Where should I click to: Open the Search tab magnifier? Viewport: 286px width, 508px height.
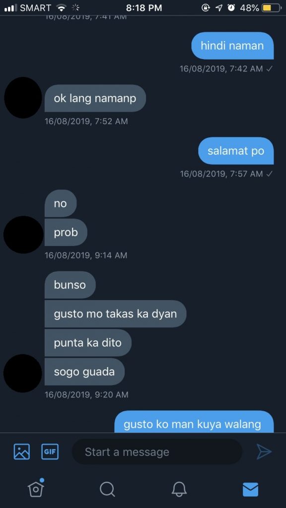coord(107,489)
